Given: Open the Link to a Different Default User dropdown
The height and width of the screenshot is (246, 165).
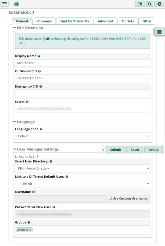Looking at the screenshot, I should pyautogui.click(x=82, y=183).
